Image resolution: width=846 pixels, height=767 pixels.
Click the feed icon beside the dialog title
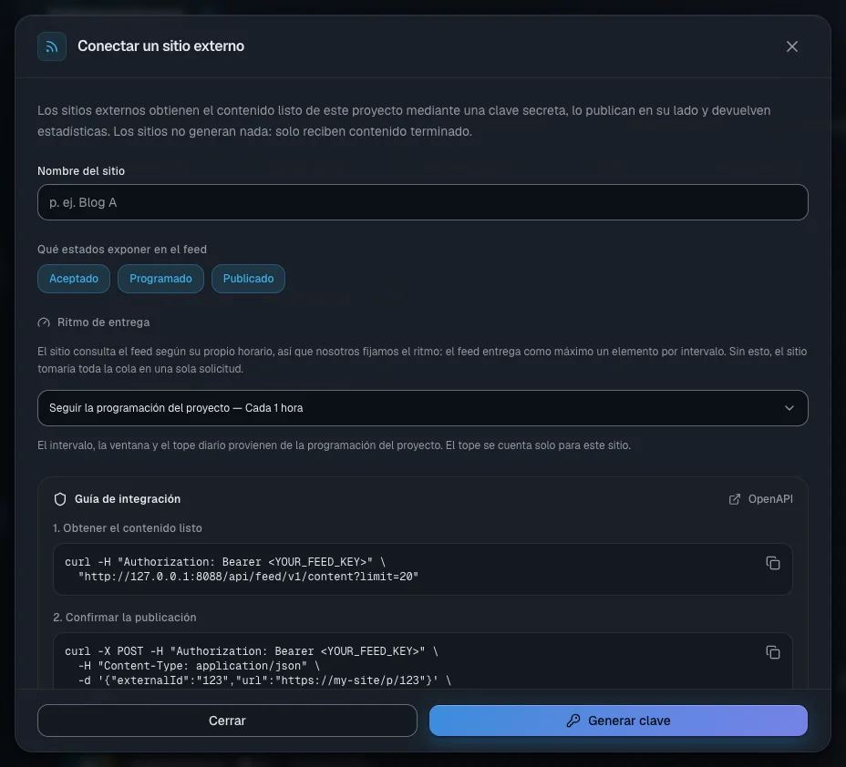[x=52, y=46]
